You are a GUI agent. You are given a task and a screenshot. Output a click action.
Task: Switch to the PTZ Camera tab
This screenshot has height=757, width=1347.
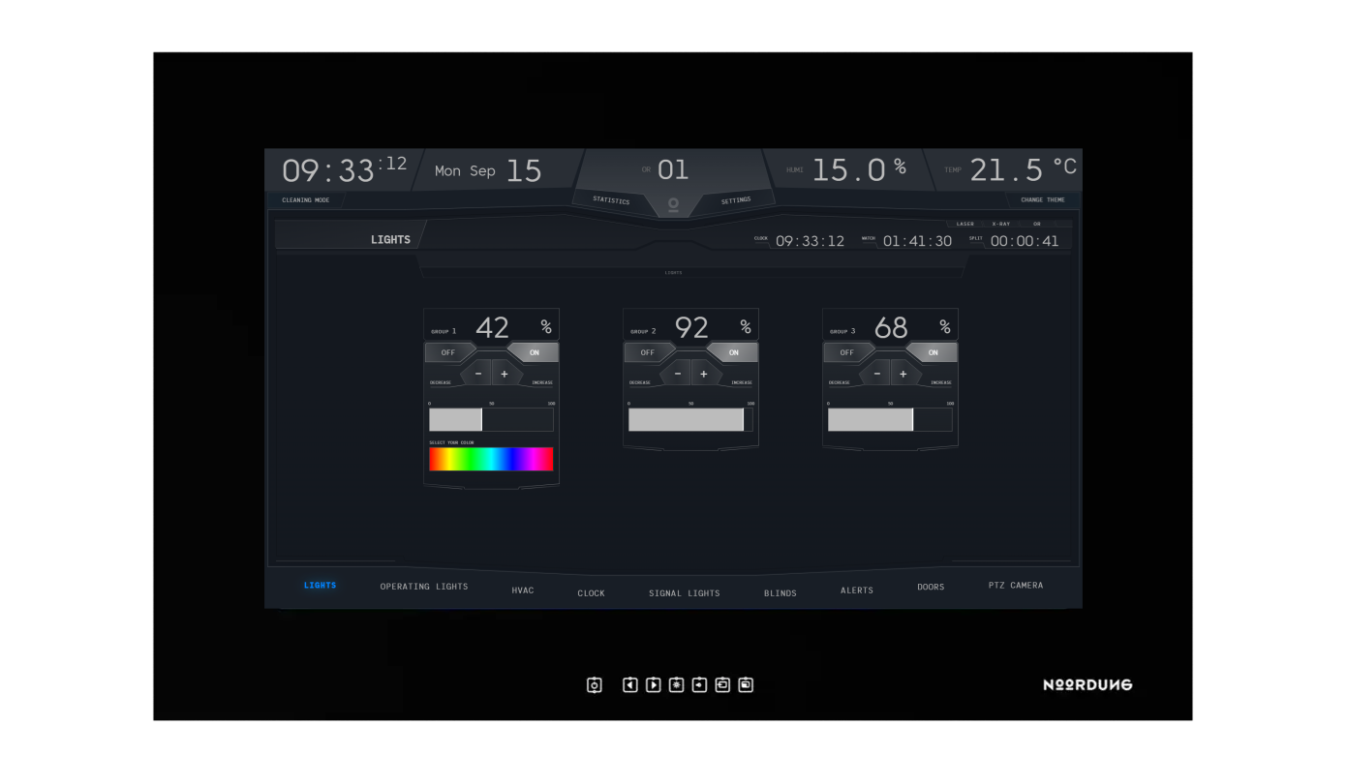pyautogui.click(x=1015, y=586)
